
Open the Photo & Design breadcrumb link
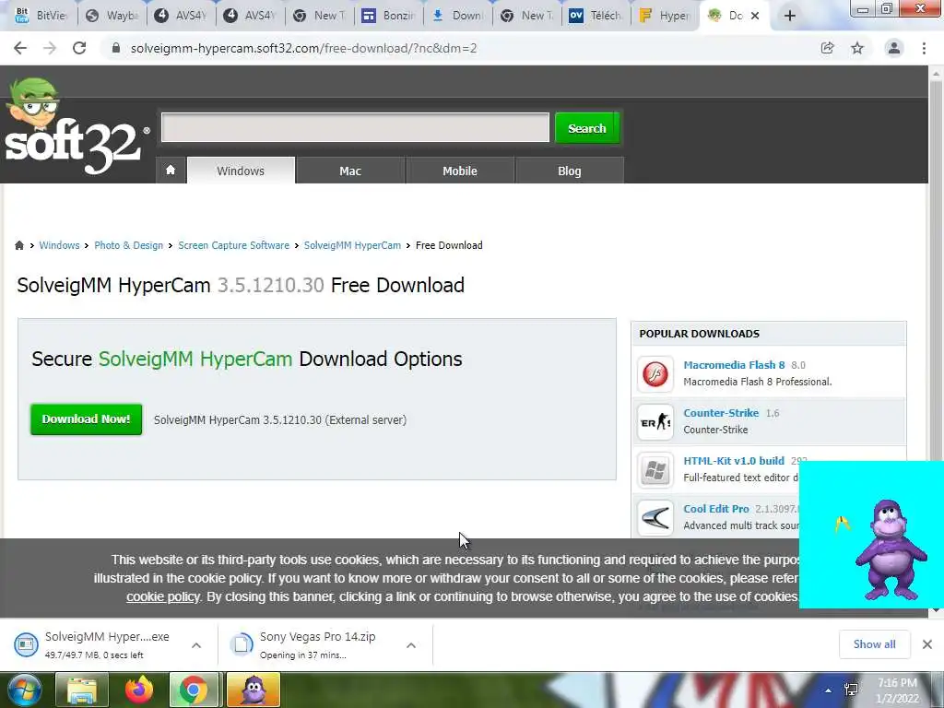click(x=129, y=245)
